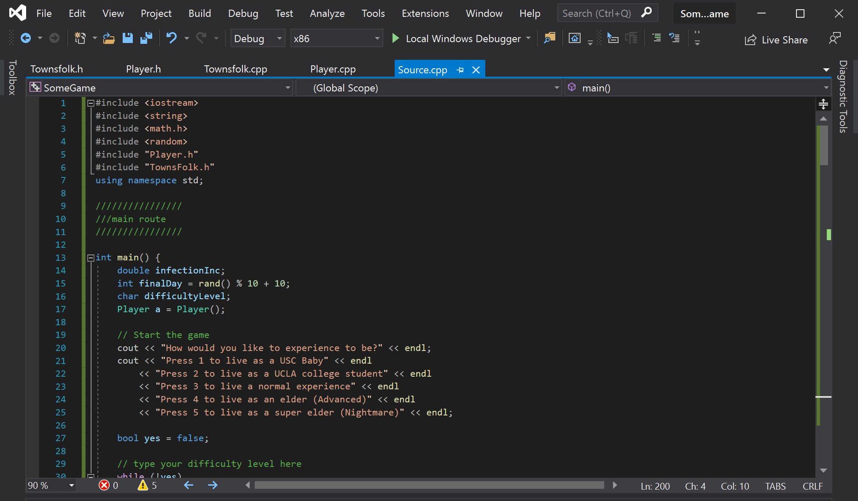
Task: Click the errors red X indicator
Action: tap(104, 485)
